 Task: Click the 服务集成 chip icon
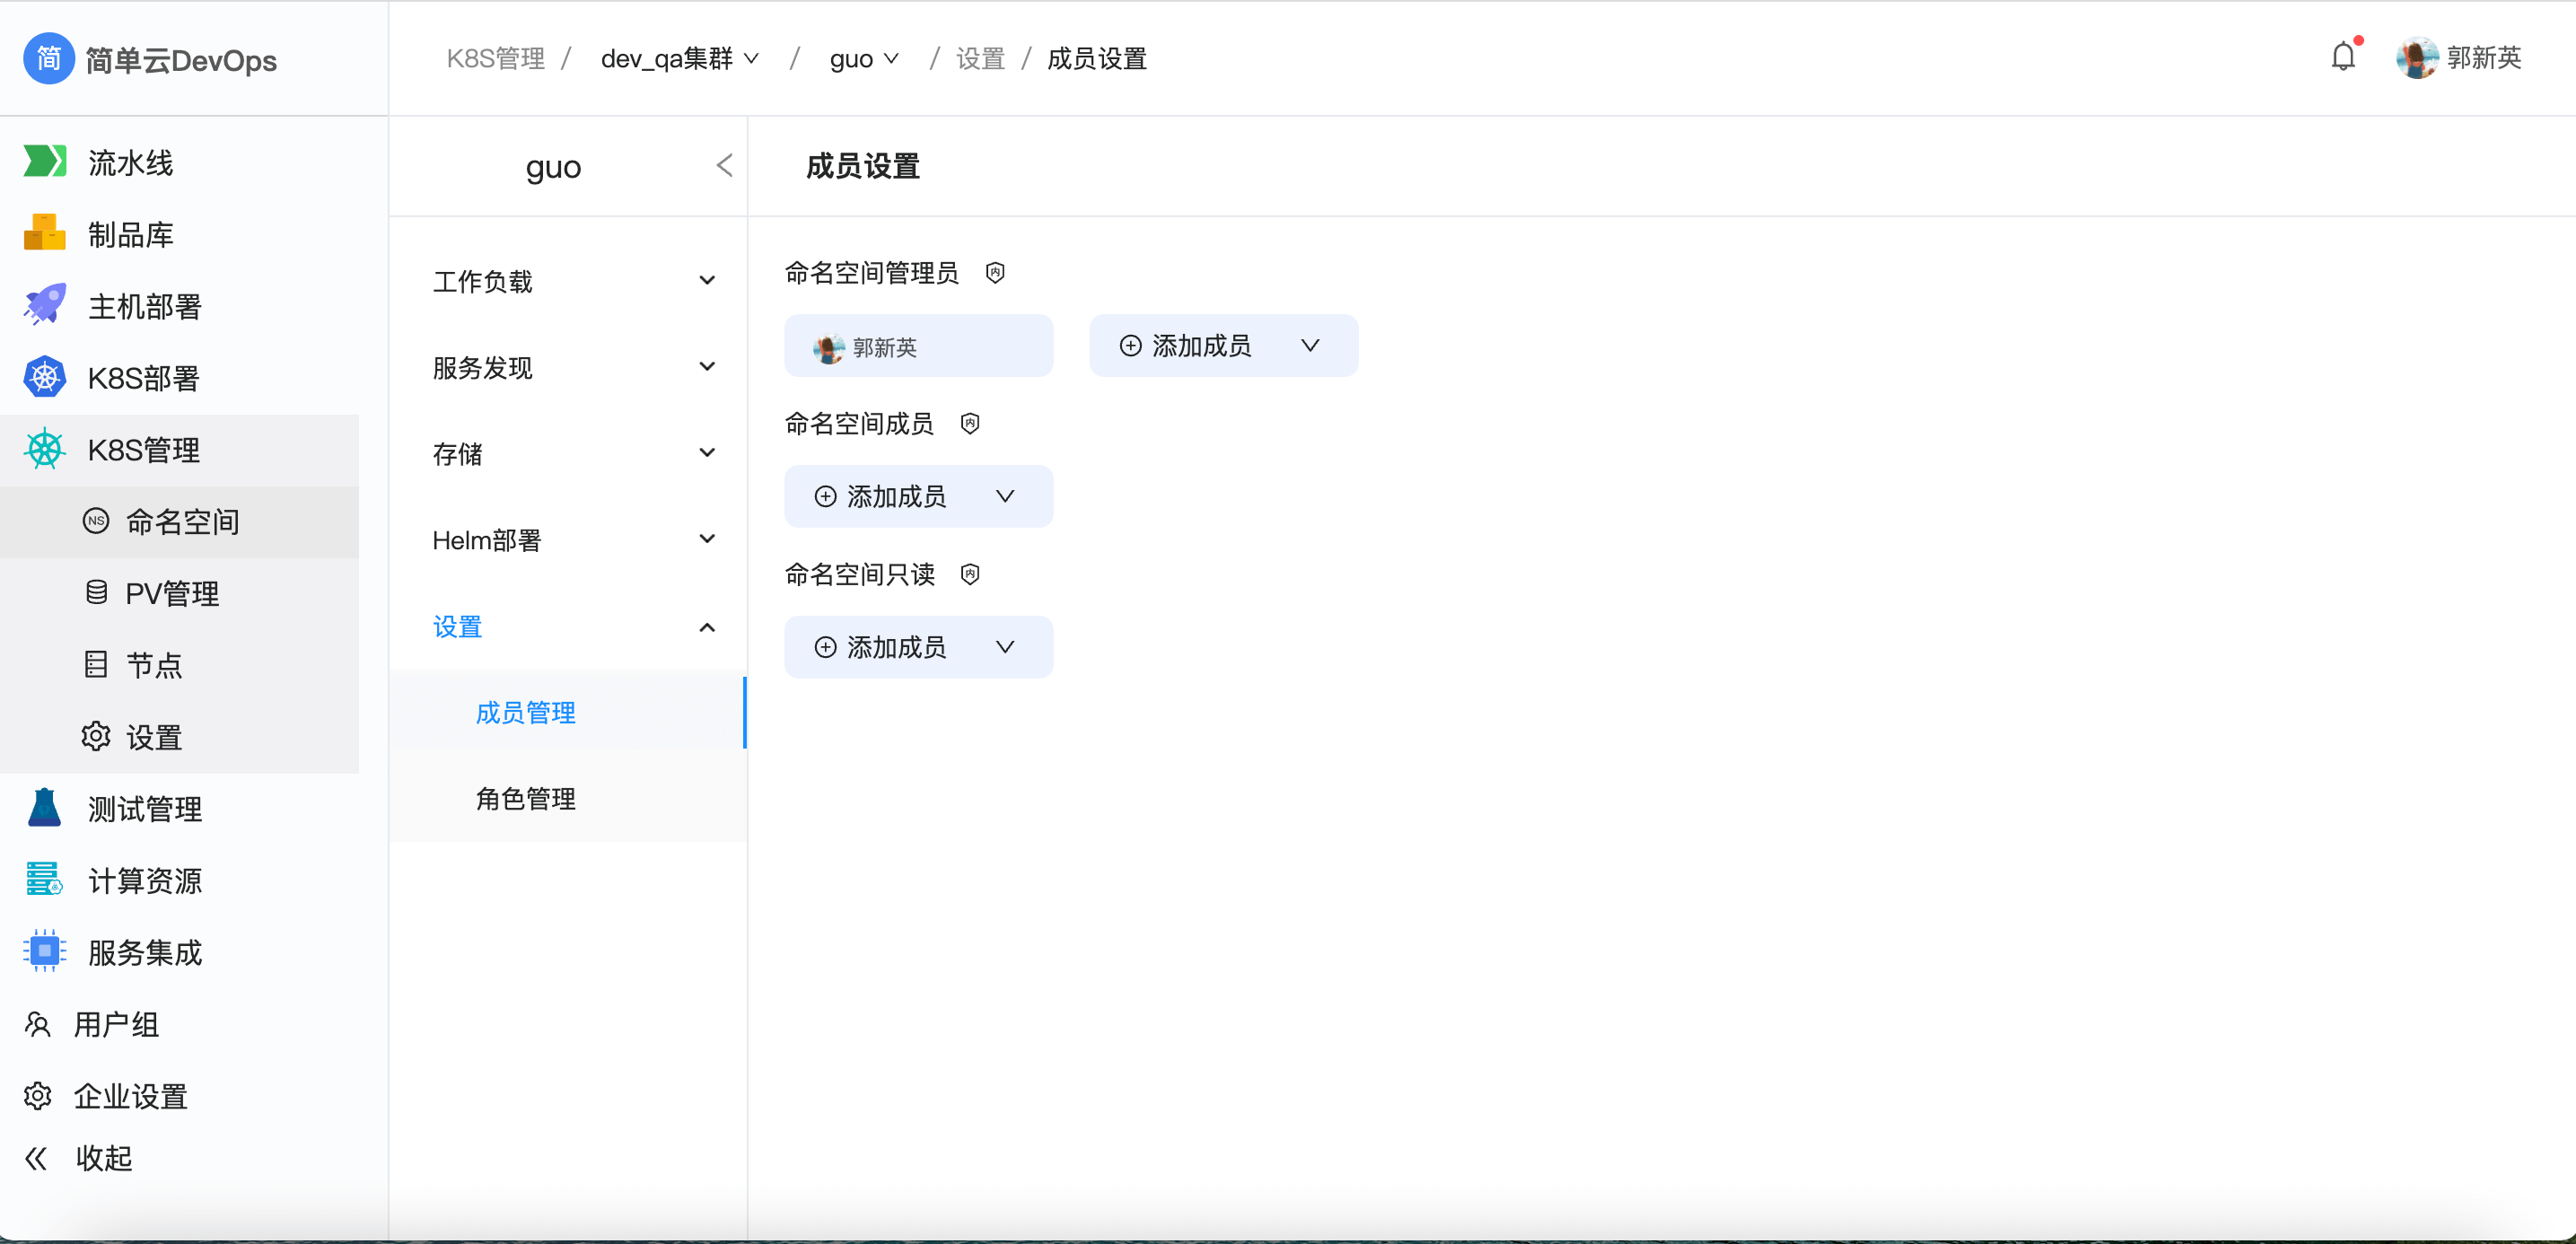pyautogui.click(x=45, y=951)
